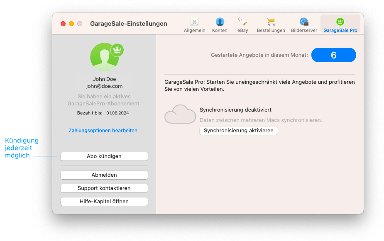Image resolution: width=384 pixels, height=241 pixels.
Task: Click the crown badge on avatar
Action: pos(117,50)
